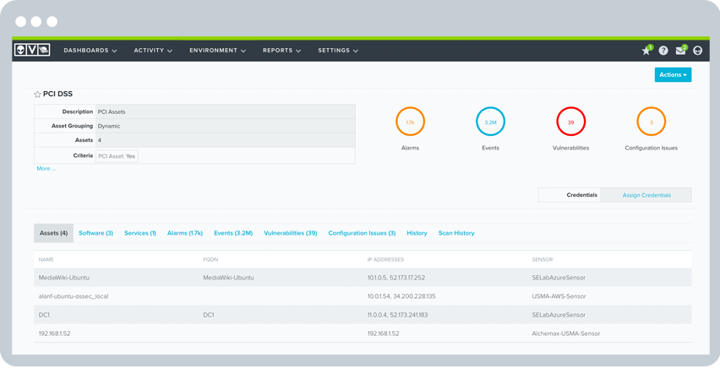Click the More ... link
The image size is (720, 369).
coord(46,169)
